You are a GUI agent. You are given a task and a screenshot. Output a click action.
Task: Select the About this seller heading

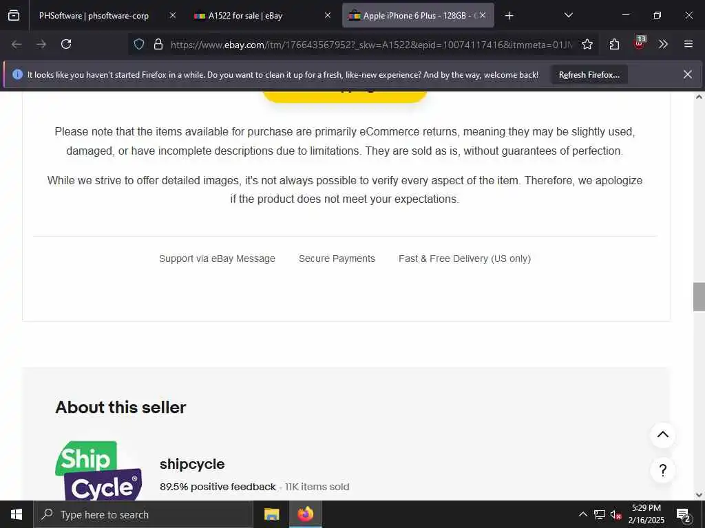pos(120,407)
